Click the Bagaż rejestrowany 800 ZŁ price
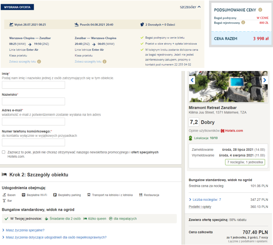 pos(264,23)
